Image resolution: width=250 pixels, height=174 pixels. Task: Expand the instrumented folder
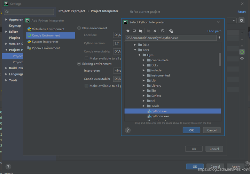[144, 76]
